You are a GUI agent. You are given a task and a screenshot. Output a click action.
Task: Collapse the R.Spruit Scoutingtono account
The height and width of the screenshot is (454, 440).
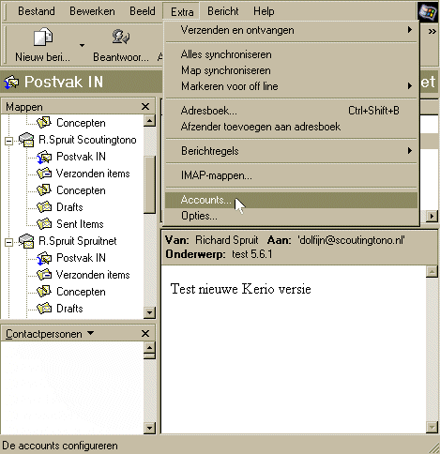coord(8,141)
